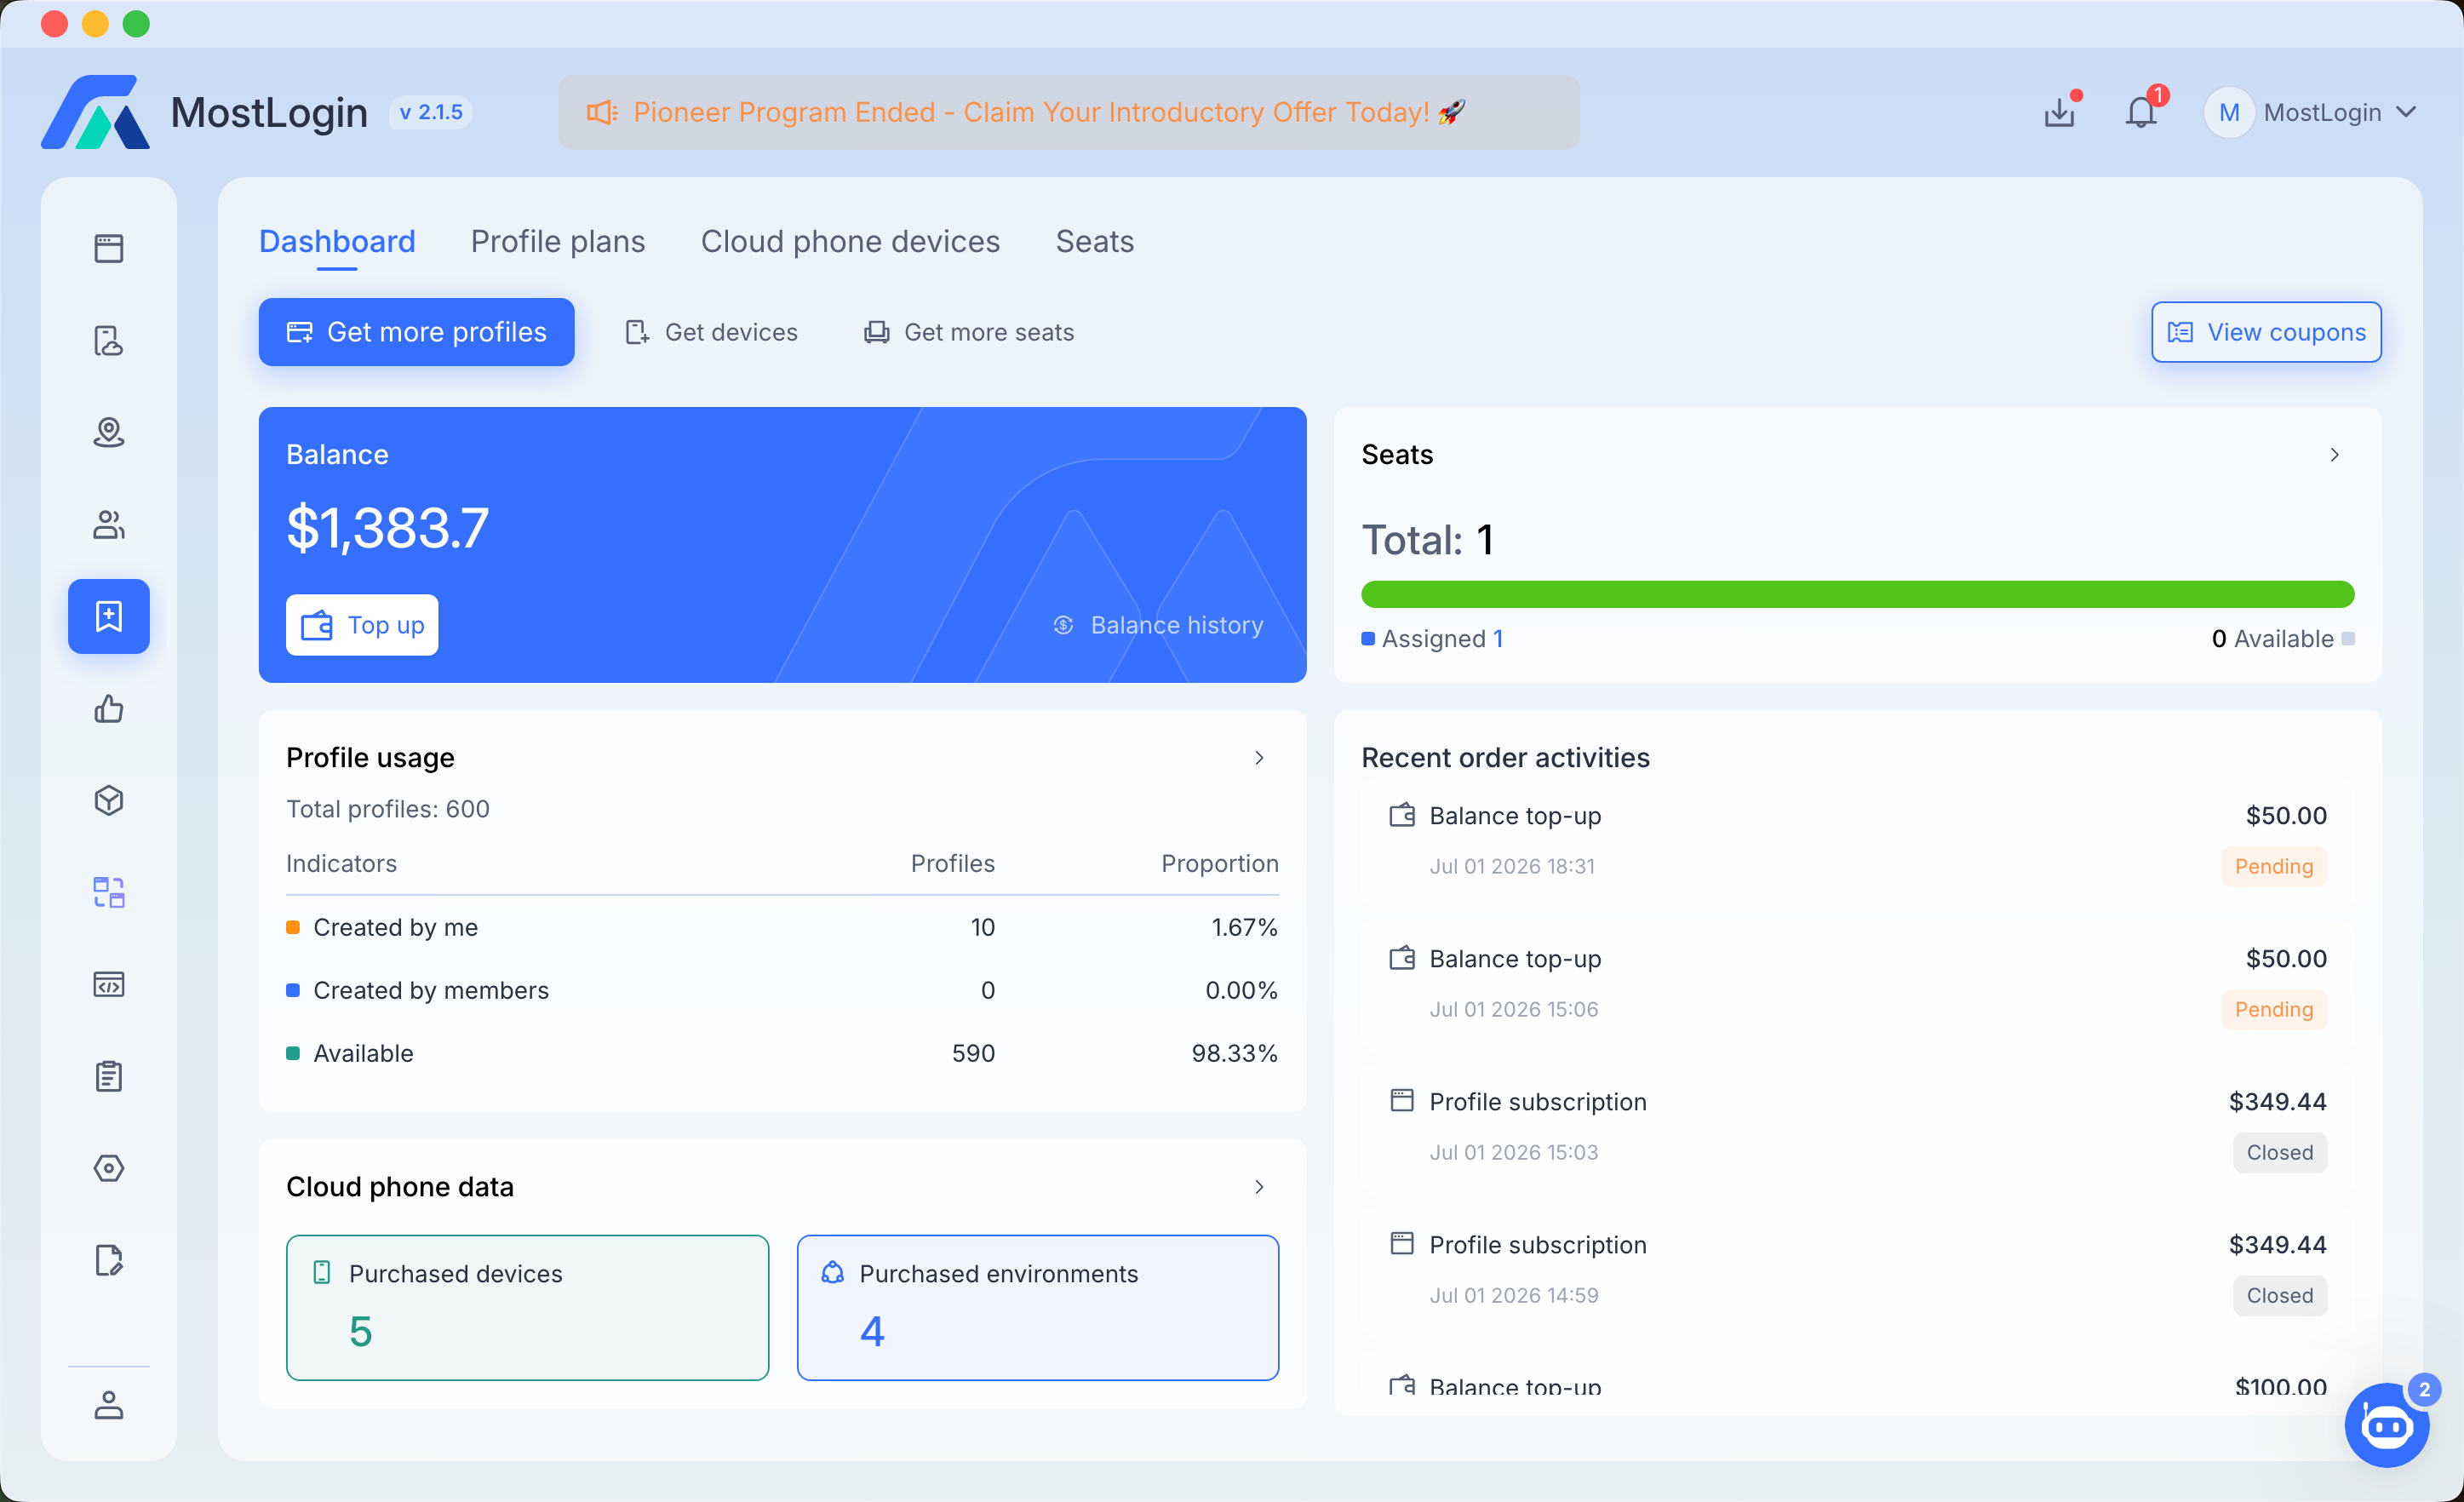Click the Assigned 1 seats label
2464x1502 pixels.
click(1432, 638)
